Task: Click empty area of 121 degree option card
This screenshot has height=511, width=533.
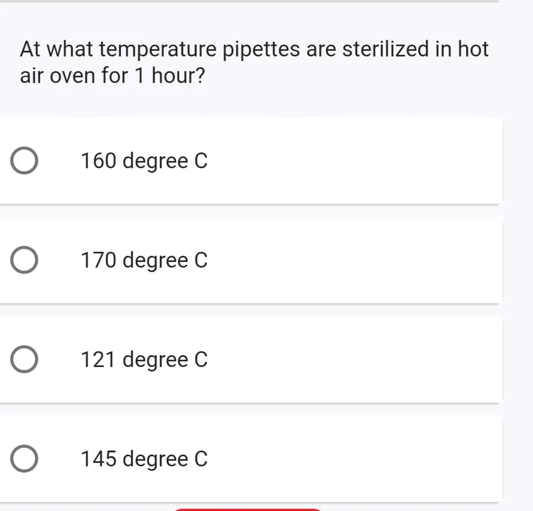Action: [353, 359]
